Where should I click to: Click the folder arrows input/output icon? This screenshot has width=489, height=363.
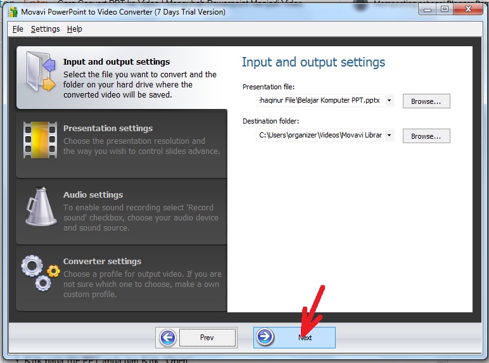41,72
